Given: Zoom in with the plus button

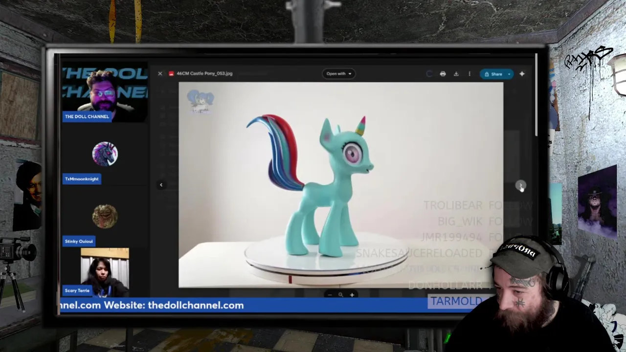Looking at the screenshot, I should 352,295.
